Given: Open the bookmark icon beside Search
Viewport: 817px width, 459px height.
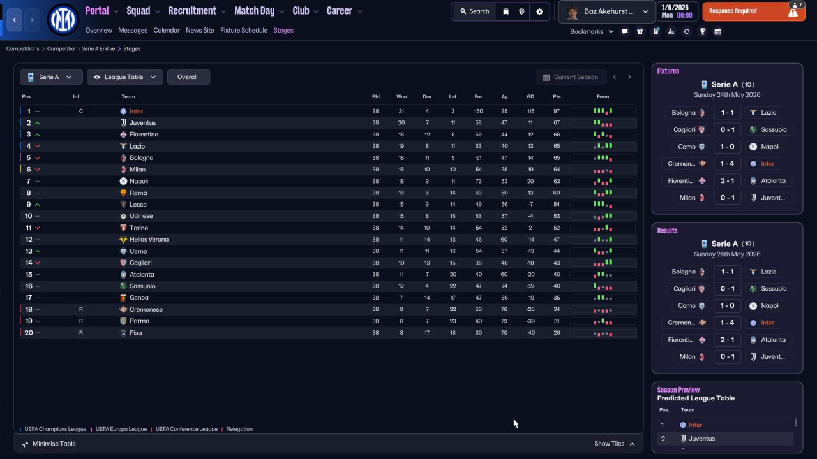Looking at the screenshot, I should (x=506, y=11).
